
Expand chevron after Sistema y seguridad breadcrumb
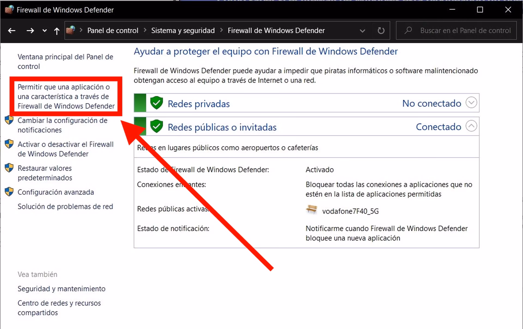click(x=221, y=30)
